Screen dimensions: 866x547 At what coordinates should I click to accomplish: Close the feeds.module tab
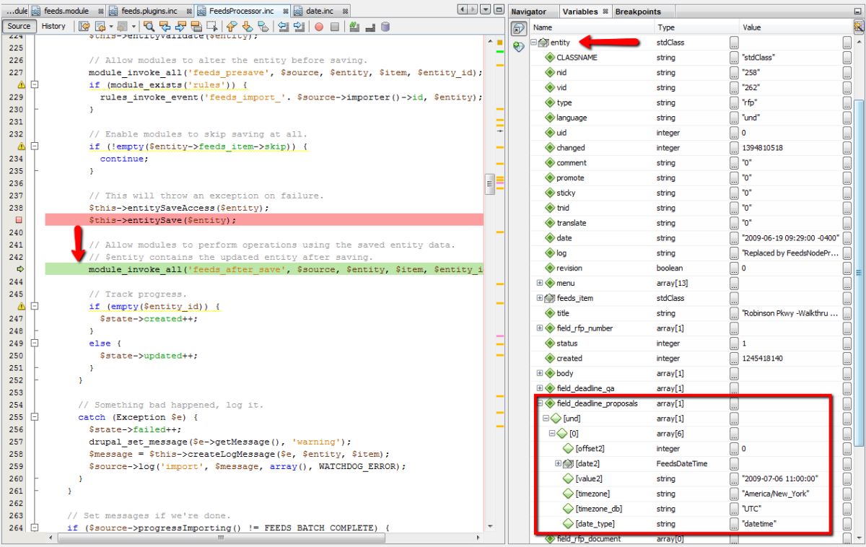(x=100, y=12)
